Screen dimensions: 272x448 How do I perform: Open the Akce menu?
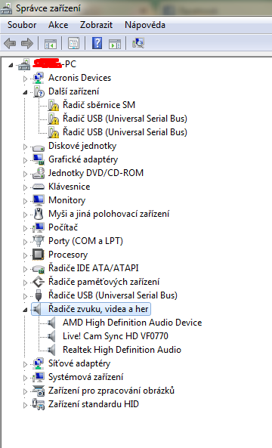(58, 25)
